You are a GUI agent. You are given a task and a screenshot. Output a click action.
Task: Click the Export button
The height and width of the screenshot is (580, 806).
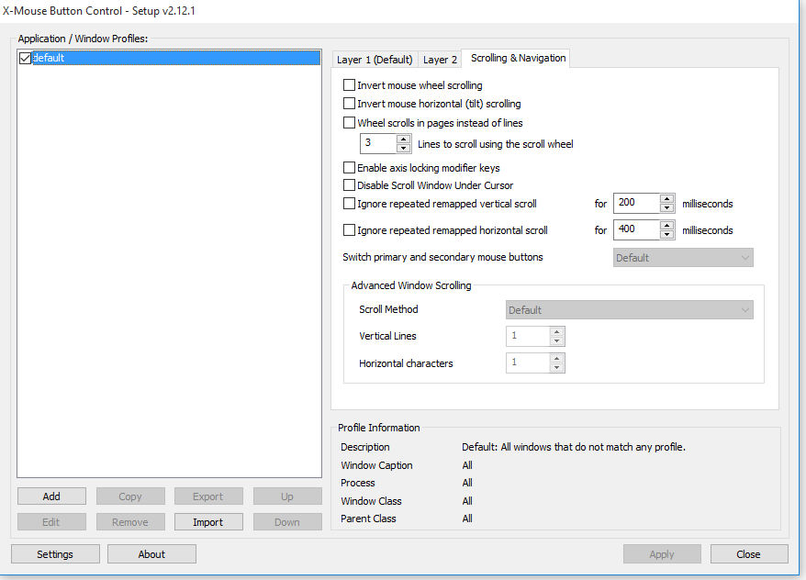coord(208,496)
